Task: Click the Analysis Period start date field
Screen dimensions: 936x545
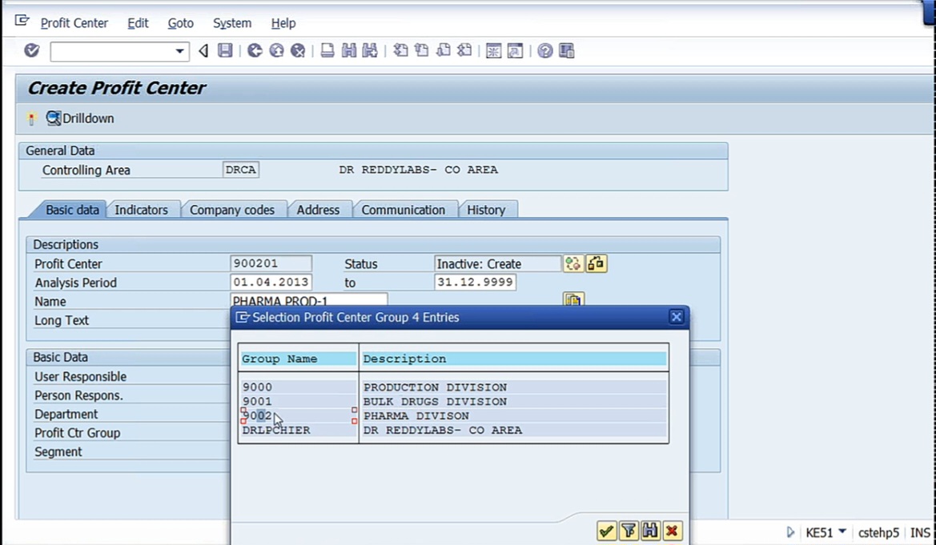Action: click(x=271, y=283)
